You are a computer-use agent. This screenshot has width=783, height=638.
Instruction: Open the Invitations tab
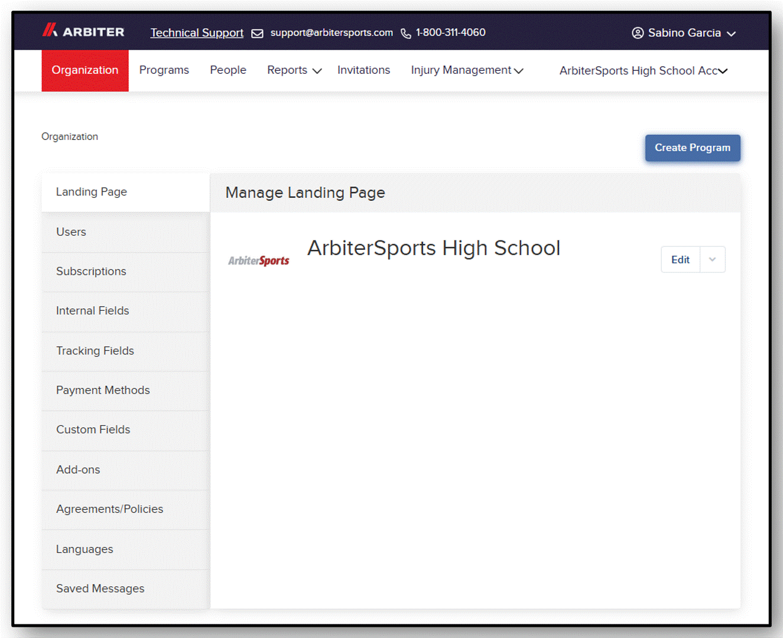click(x=363, y=70)
